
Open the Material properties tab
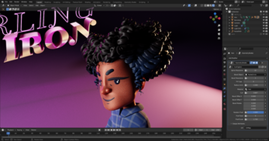click(225, 104)
